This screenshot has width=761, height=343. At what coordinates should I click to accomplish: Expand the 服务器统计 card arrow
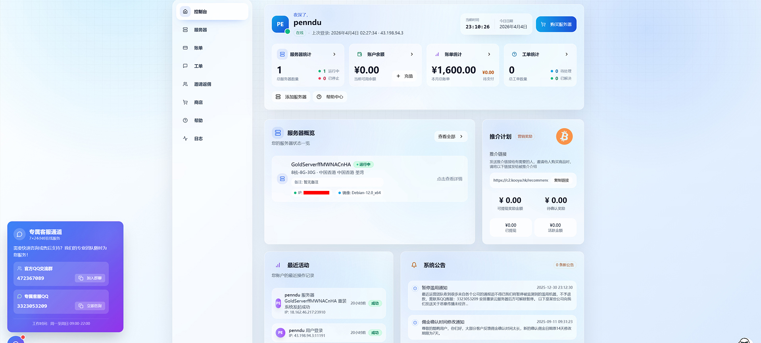coord(334,54)
